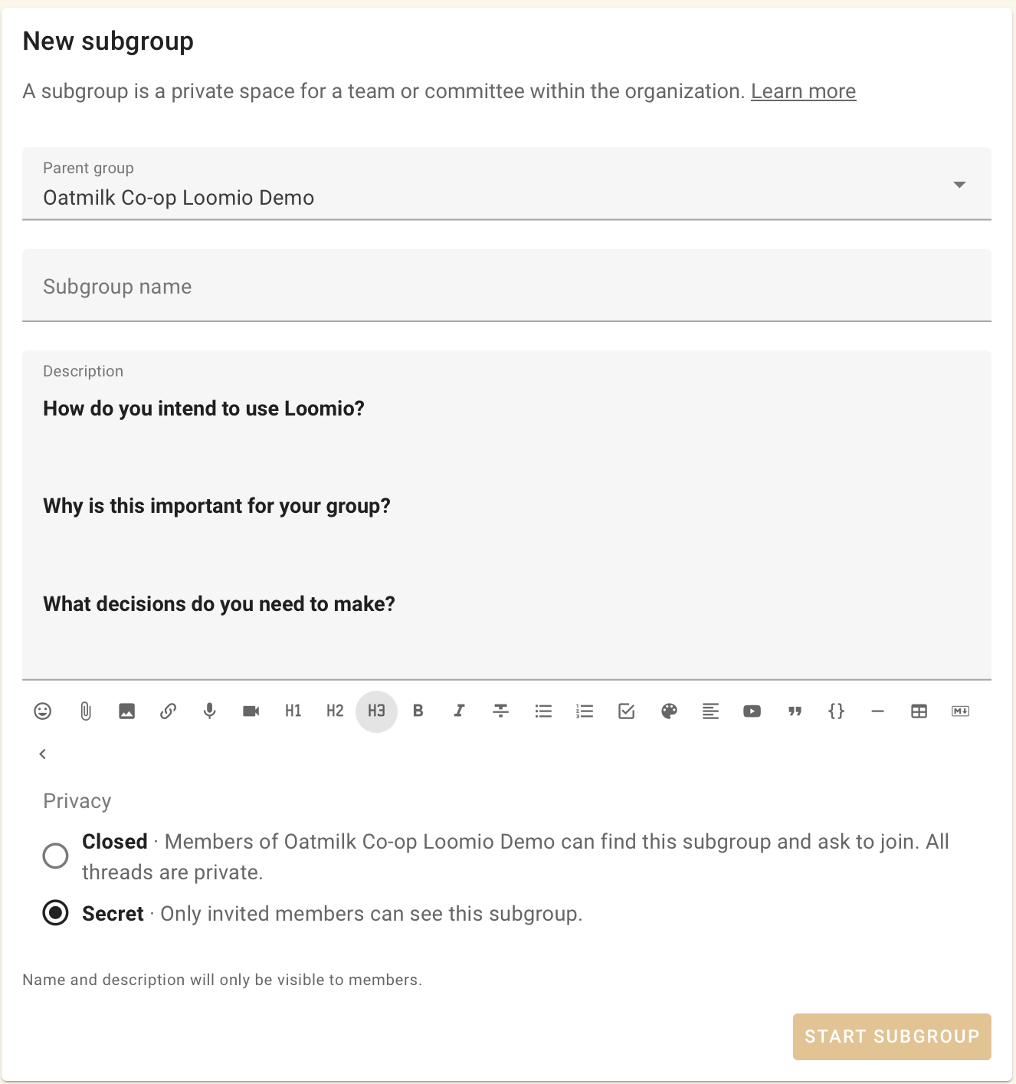Image resolution: width=1016 pixels, height=1084 pixels.
Task: Insert an image using picture icon
Action: [x=127, y=711]
